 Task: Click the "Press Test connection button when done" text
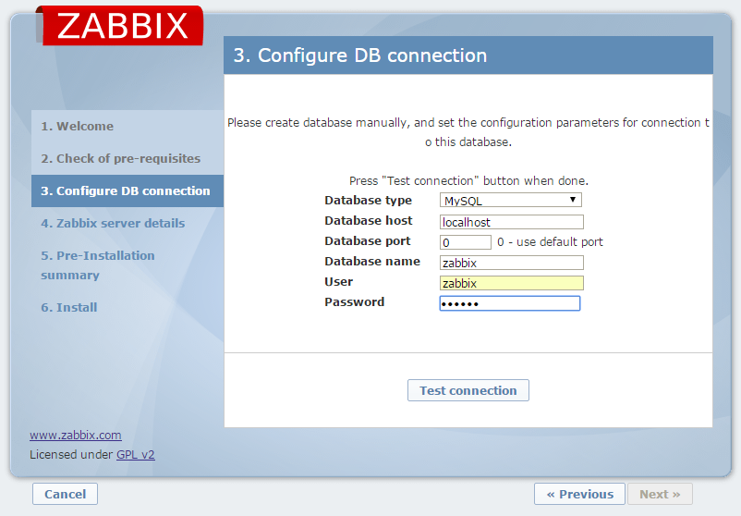[x=468, y=180]
